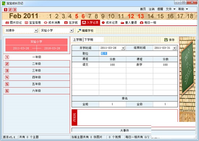Click 提醒 in the top menu

tap(160, 9)
